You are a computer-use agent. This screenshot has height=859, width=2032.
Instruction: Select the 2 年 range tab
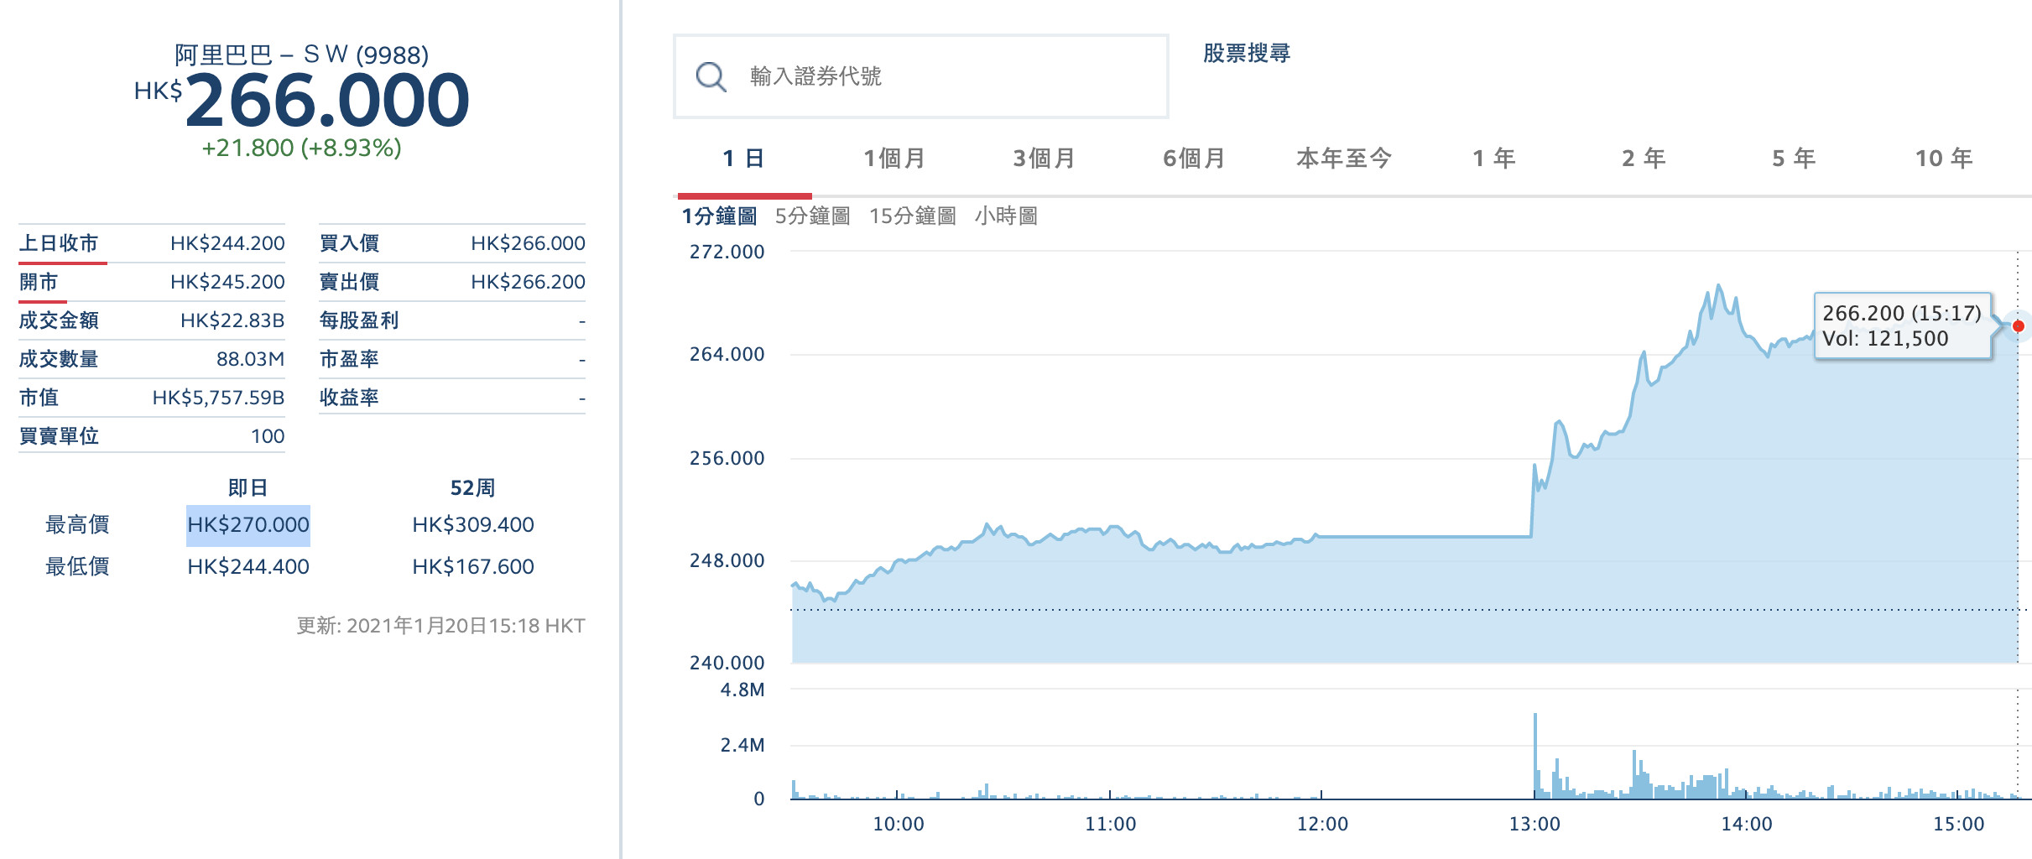[1644, 159]
